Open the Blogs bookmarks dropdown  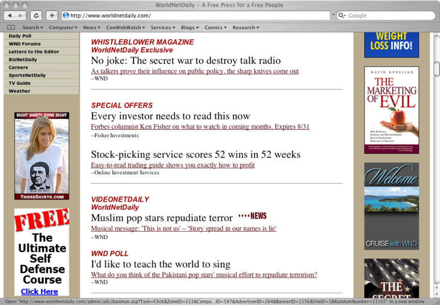pyautogui.click(x=189, y=27)
